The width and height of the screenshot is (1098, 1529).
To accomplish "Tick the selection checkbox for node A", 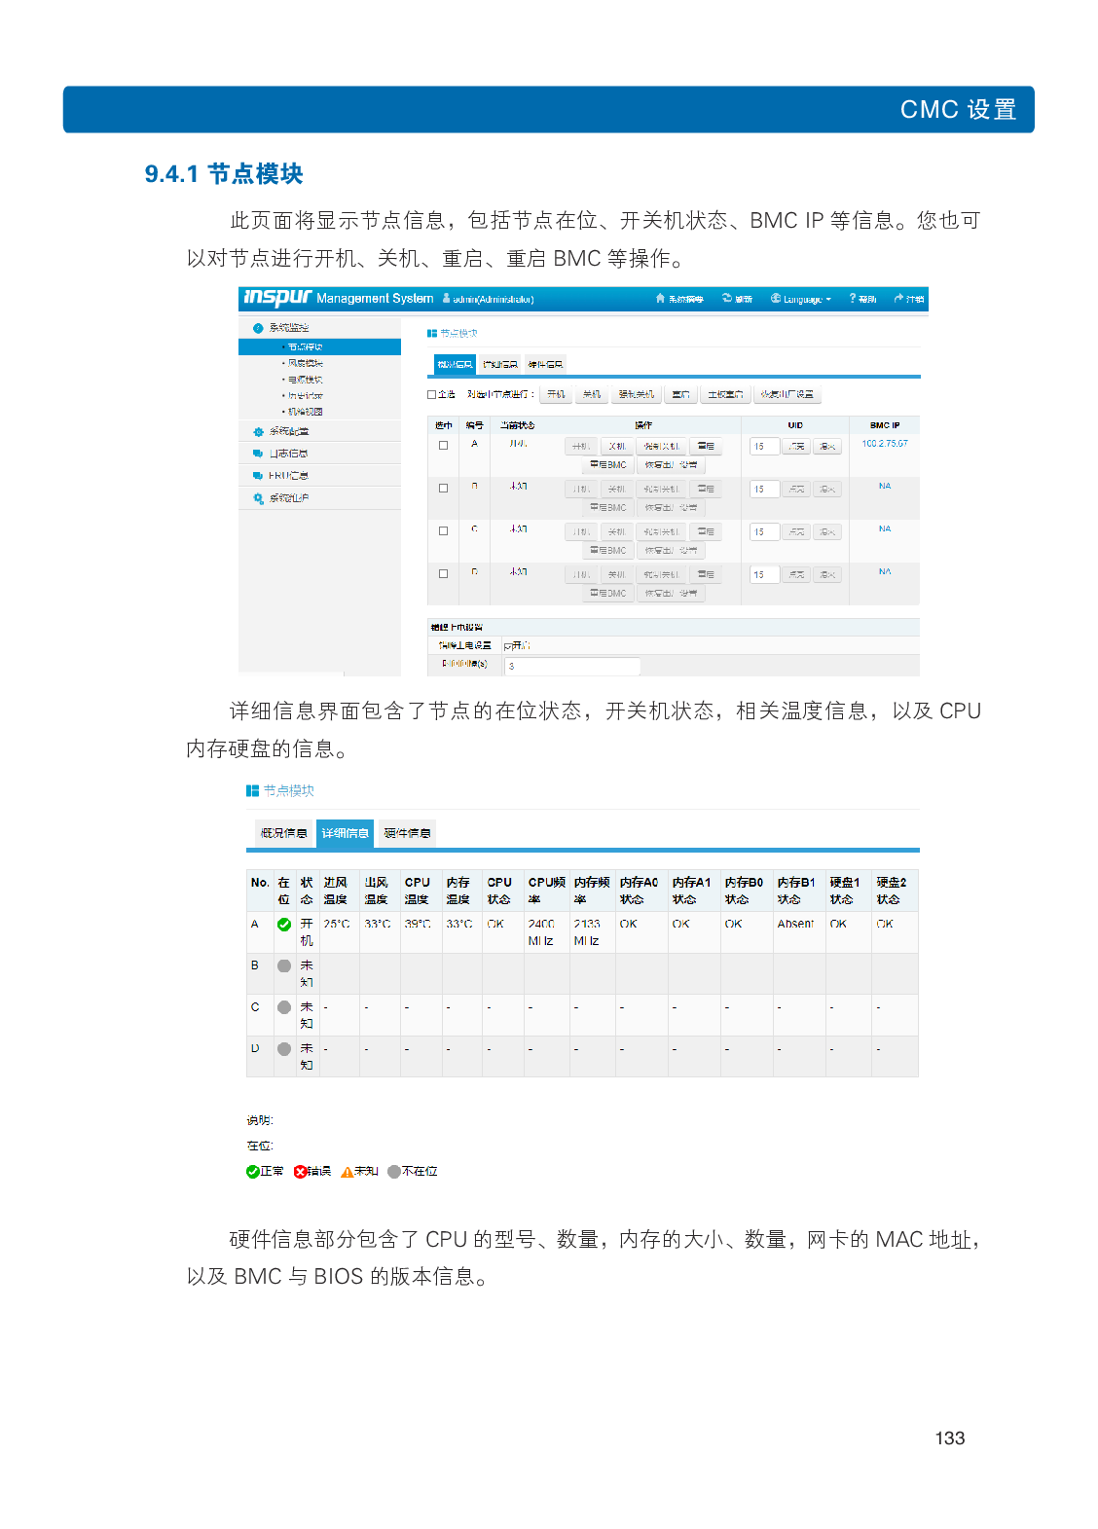I will coord(443,446).
